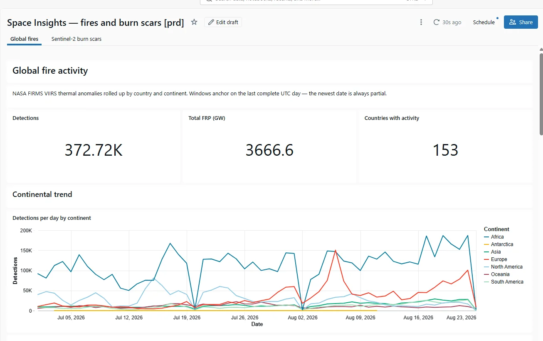
Task: Click the 30s ago refresh timestamp
Action: (452, 22)
